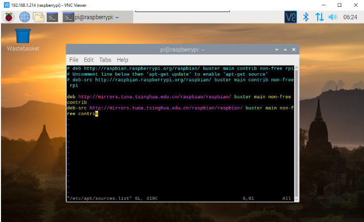Open the Raspberry Pi main menu
The image size is (364, 222).
pyautogui.click(x=9, y=17)
